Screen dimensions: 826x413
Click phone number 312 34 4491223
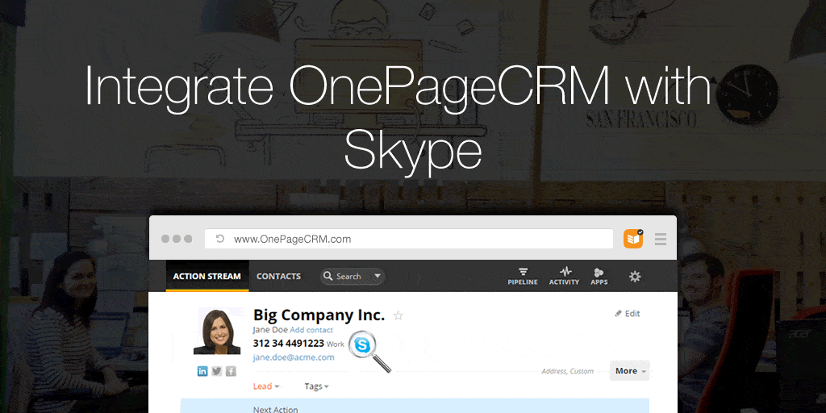tap(289, 344)
